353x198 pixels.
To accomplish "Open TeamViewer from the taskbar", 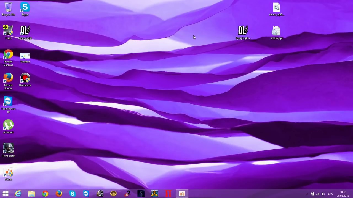I will [x=86, y=194].
